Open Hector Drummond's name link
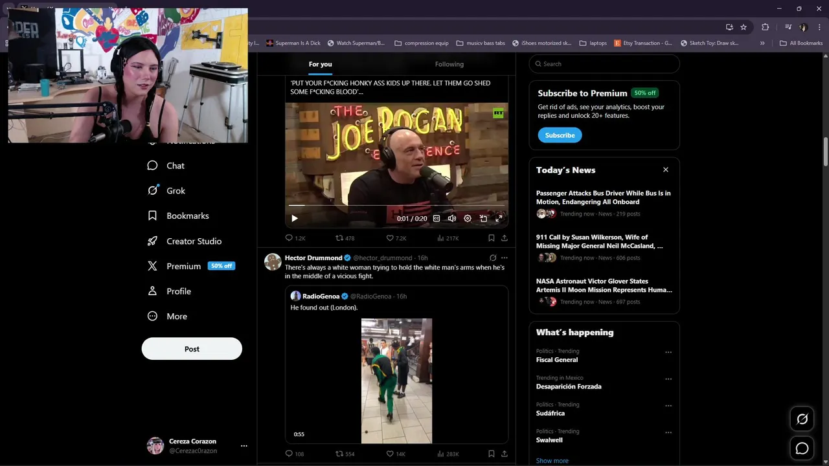 [x=313, y=258]
